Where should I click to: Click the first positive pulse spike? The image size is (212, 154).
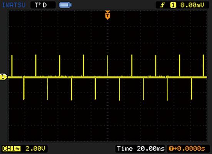click(12, 66)
